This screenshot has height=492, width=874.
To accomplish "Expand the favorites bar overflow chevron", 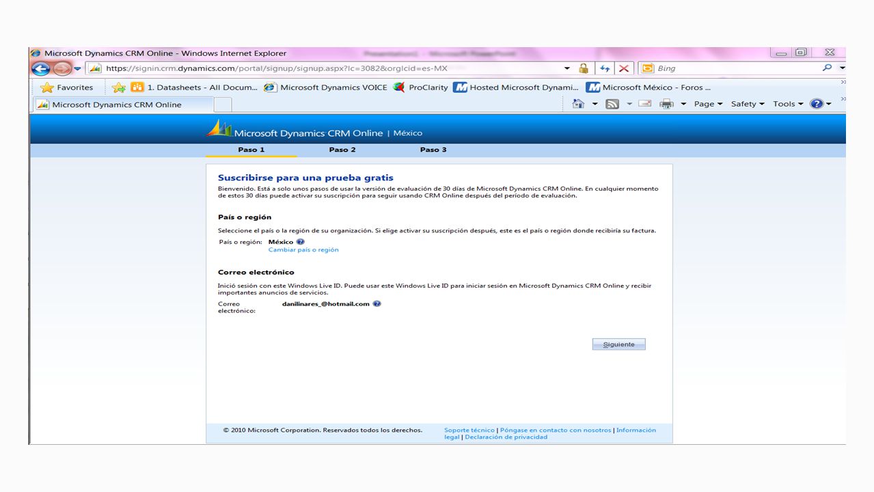I will (x=843, y=82).
